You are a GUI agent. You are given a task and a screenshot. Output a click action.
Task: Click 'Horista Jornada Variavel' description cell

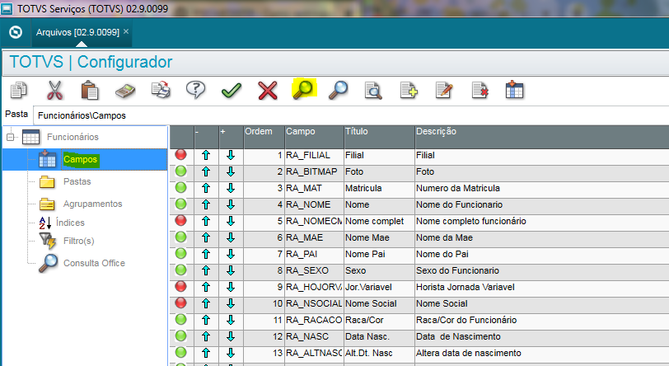click(542, 287)
